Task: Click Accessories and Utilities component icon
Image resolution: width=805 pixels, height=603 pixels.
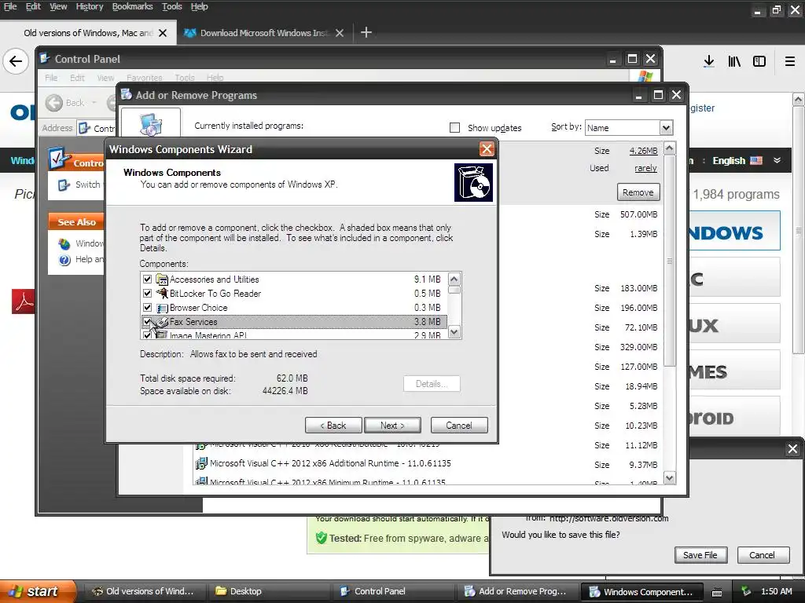Action: click(162, 280)
